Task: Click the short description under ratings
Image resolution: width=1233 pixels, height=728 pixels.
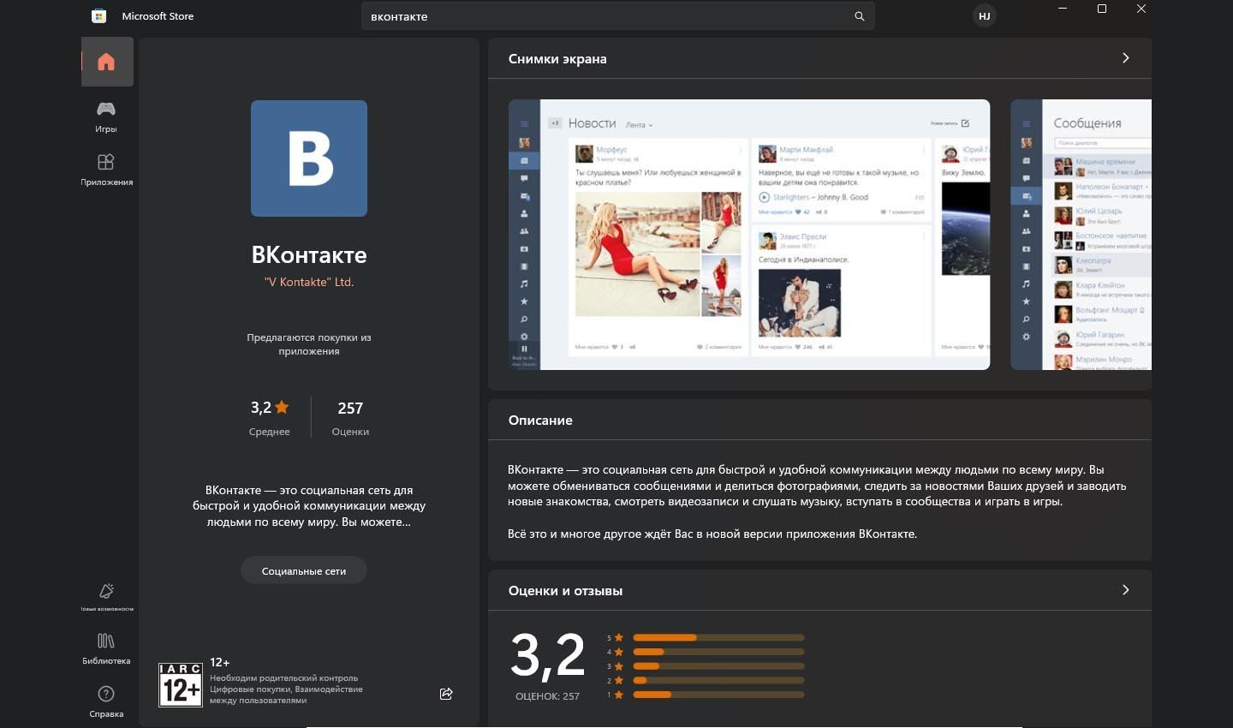Action: [309, 506]
